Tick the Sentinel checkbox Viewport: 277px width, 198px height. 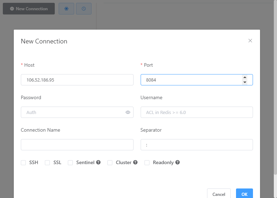pyautogui.click(x=70, y=162)
